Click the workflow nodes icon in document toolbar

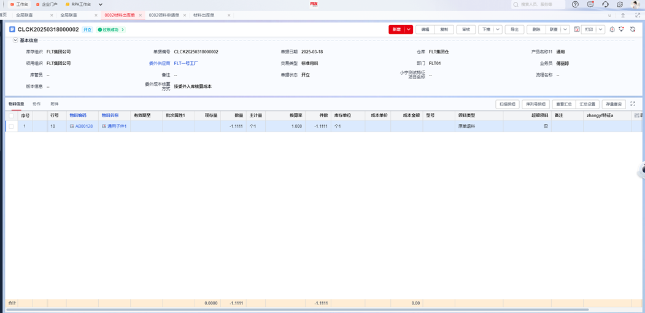click(622, 29)
